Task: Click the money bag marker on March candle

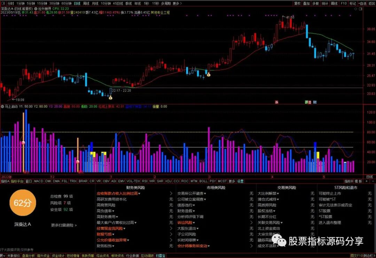Action: tap(209, 75)
